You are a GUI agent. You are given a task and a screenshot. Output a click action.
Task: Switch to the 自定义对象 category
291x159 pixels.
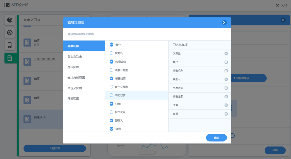pos(84,56)
